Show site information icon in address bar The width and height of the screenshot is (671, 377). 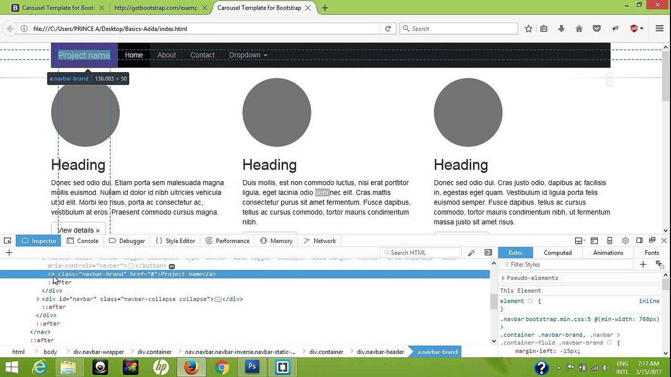[x=24, y=29]
